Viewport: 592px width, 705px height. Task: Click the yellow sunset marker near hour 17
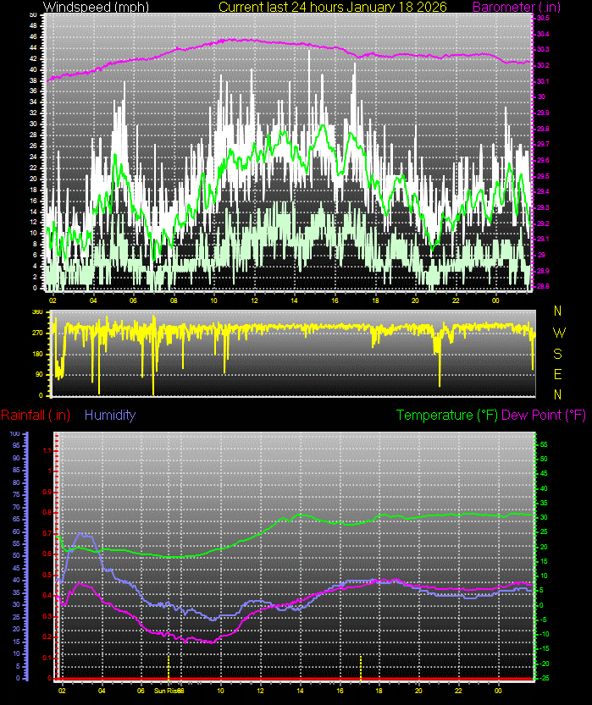(361, 665)
